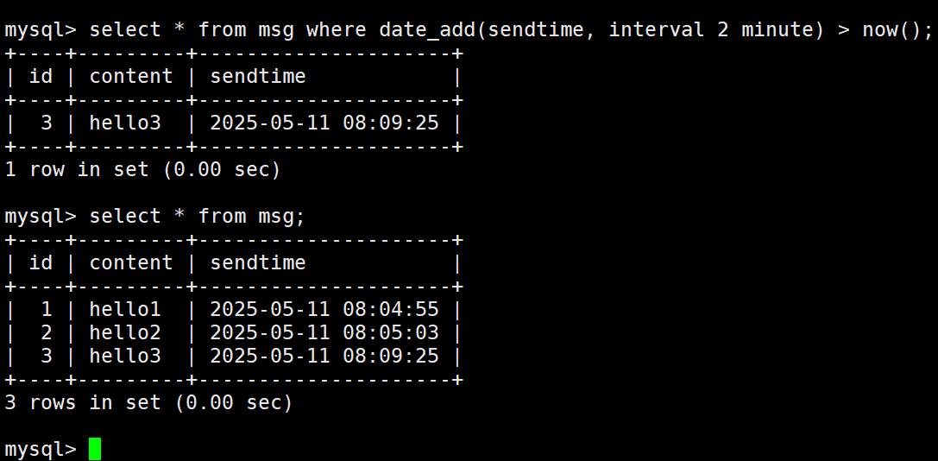Click the last empty 'mysql>' prompt
938x461 pixels.
click(x=41, y=450)
